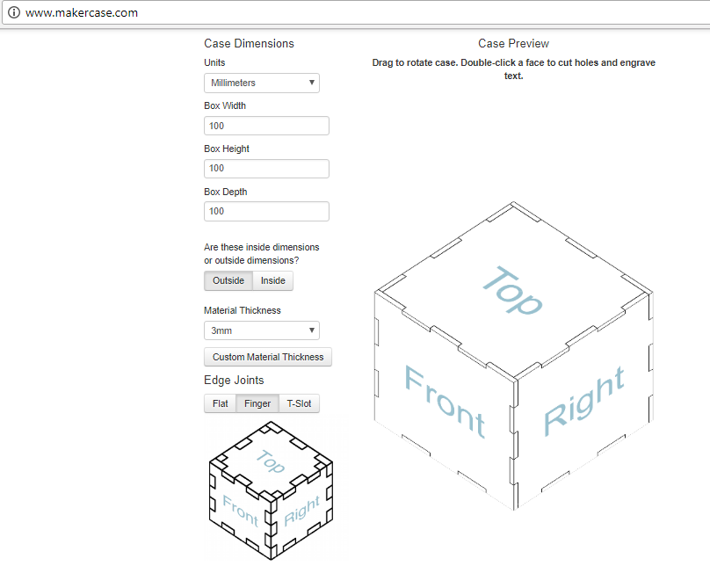Screen dimensions: 710x566
Task: Click the Top face of case preview
Action: point(512,290)
